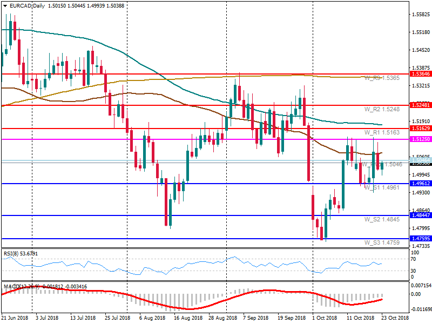Select the blue 1.48447 price tag
This screenshot has height=324, width=432.
click(420, 215)
